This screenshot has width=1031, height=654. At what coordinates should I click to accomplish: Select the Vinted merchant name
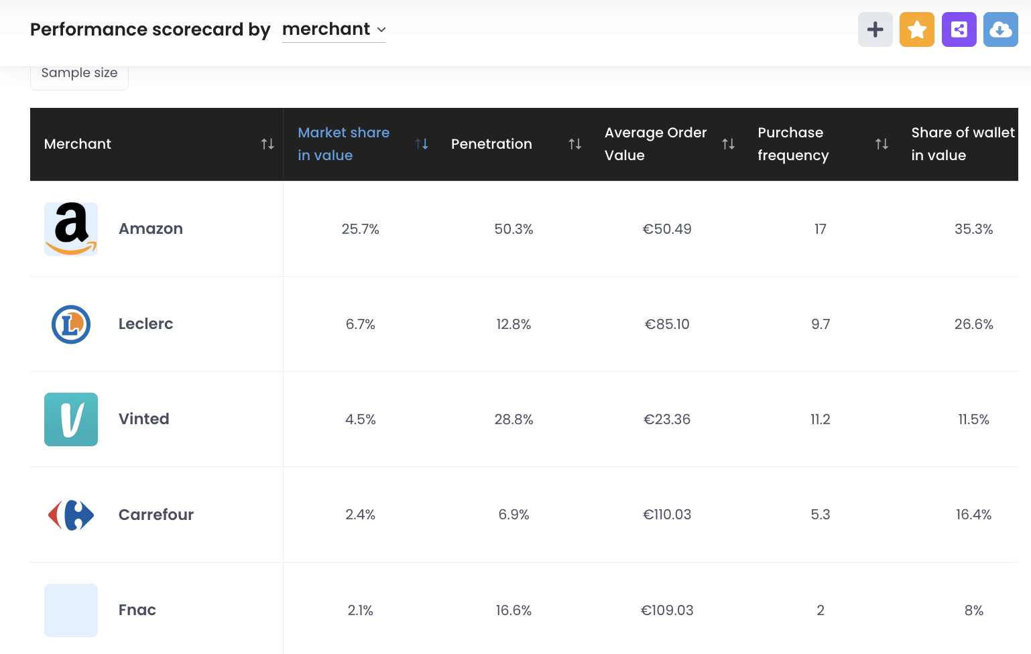click(x=144, y=419)
